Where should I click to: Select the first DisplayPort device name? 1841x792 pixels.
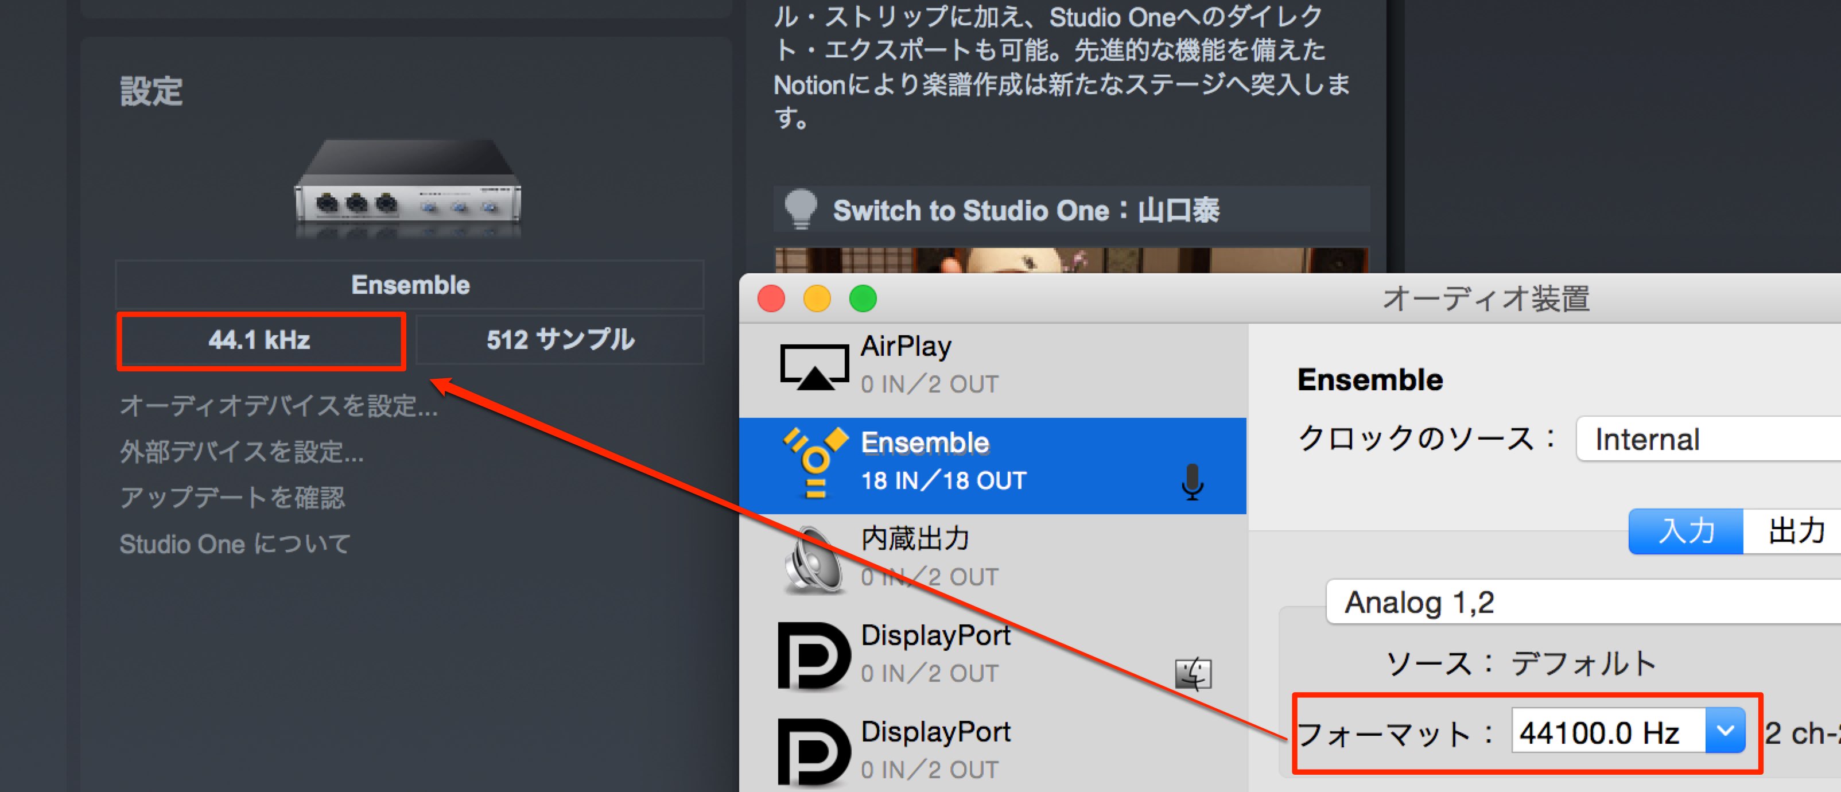(x=935, y=635)
